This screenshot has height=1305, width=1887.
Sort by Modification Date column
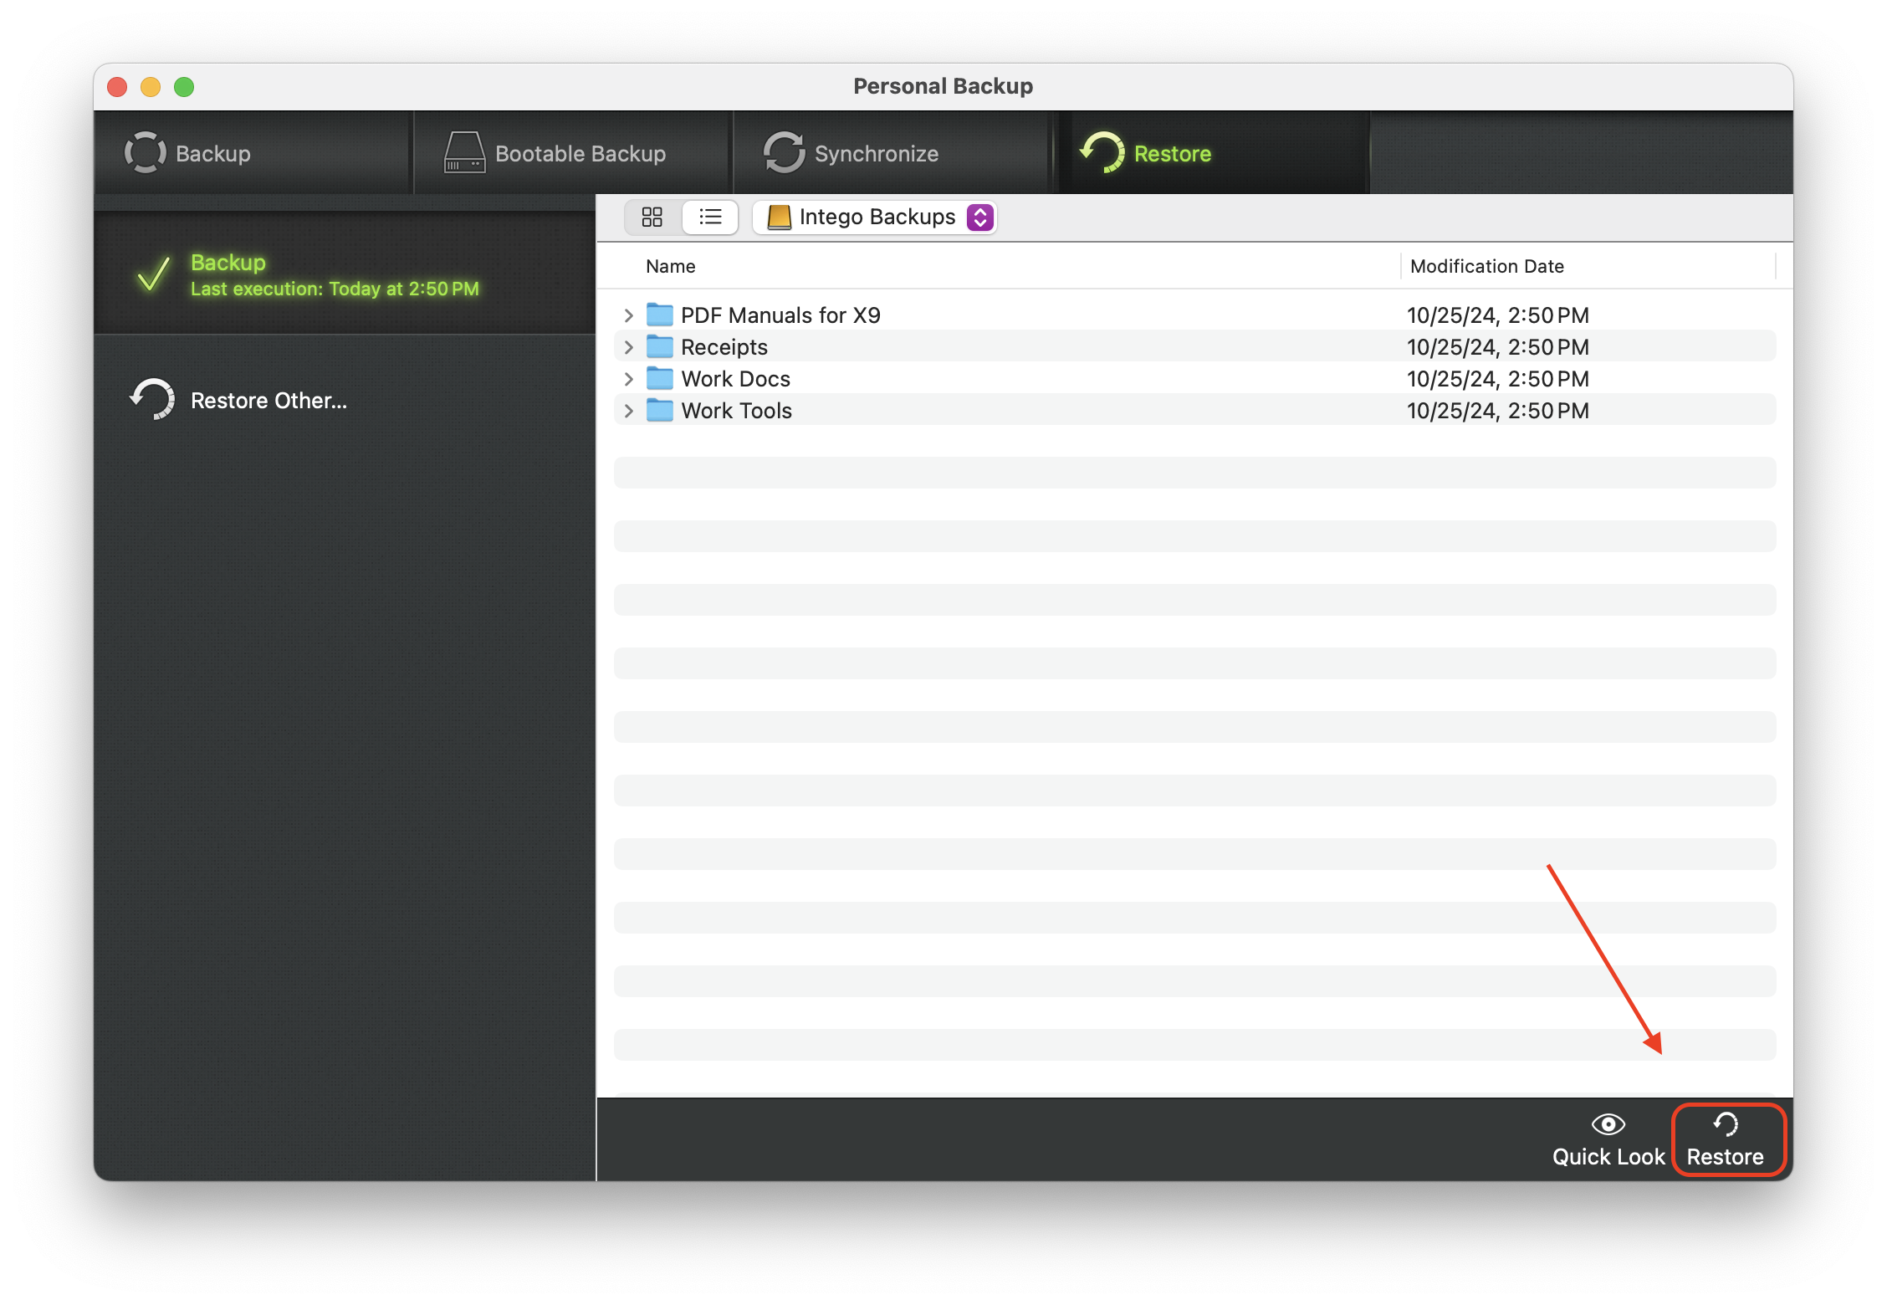(x=1486, y=266)
